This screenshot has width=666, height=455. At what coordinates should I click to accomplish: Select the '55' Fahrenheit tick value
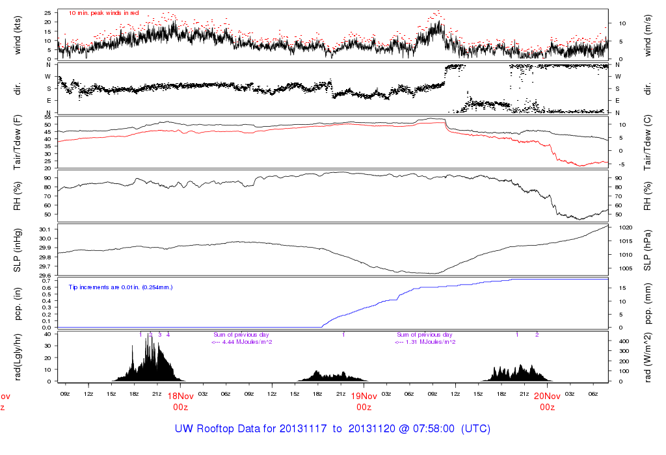47,117
